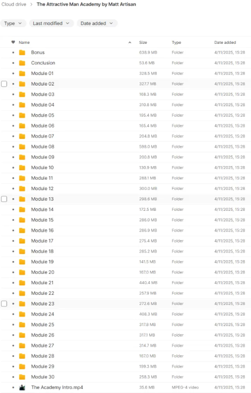The height and width of the screenshot is (393, 251).
Task: Click the Module 15 folder icon
Action: pos(22,220)
